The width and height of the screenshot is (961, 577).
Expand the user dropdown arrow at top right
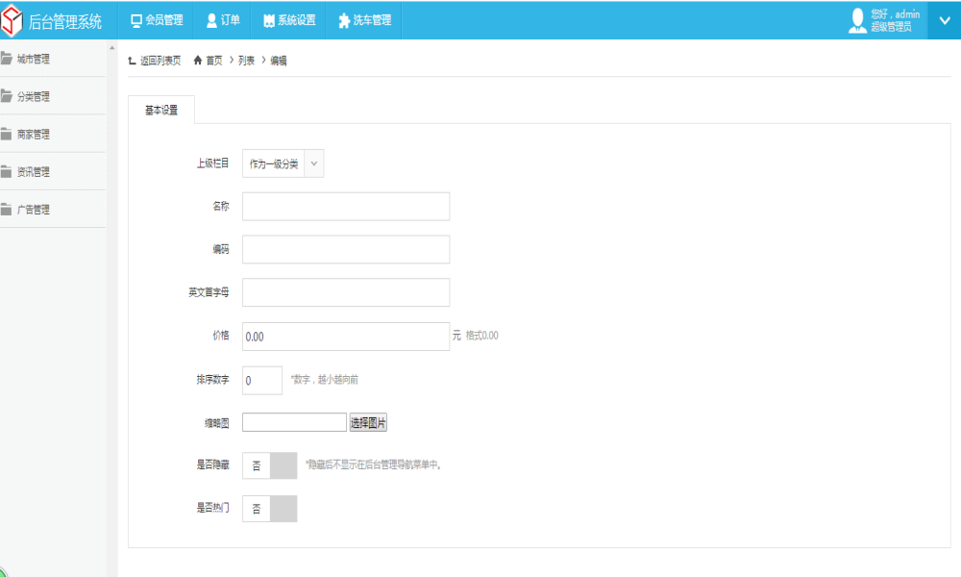tap(945, 20)
